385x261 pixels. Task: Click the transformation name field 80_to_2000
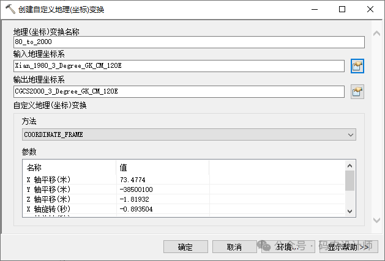pos(189,42)
